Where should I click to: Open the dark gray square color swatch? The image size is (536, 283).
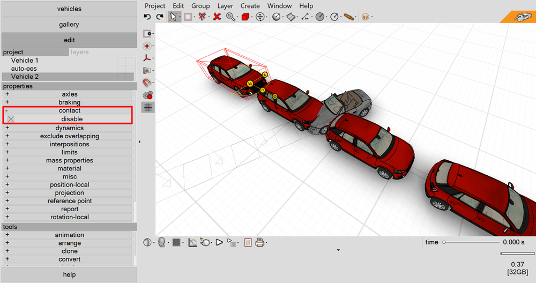tap(176, 242)
